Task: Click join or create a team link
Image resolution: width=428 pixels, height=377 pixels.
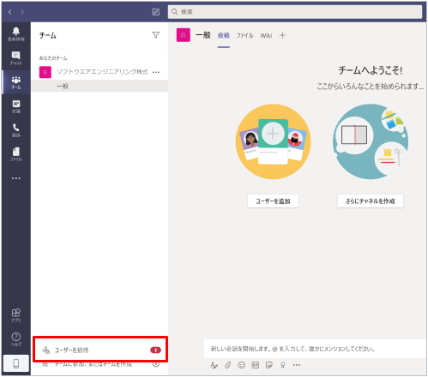Action: pos(93,364)
